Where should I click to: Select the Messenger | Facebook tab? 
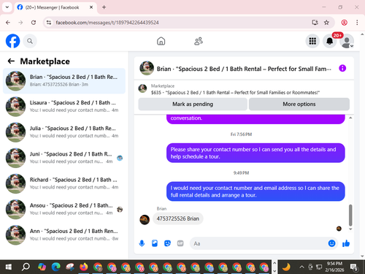[x=55, y=7]
